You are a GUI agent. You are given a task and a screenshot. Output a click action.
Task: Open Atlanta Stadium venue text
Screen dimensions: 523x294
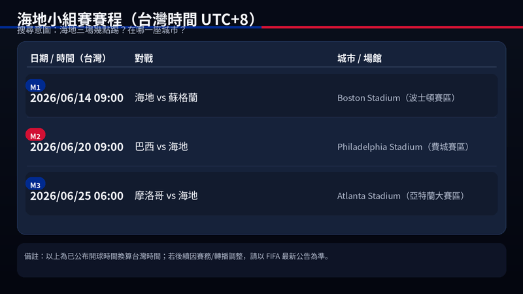[x=401, y=195]
